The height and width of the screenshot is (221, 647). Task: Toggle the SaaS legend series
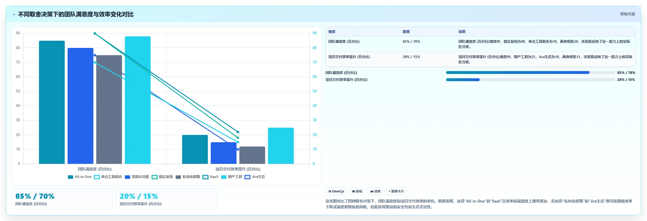click(x=211, y=177)
